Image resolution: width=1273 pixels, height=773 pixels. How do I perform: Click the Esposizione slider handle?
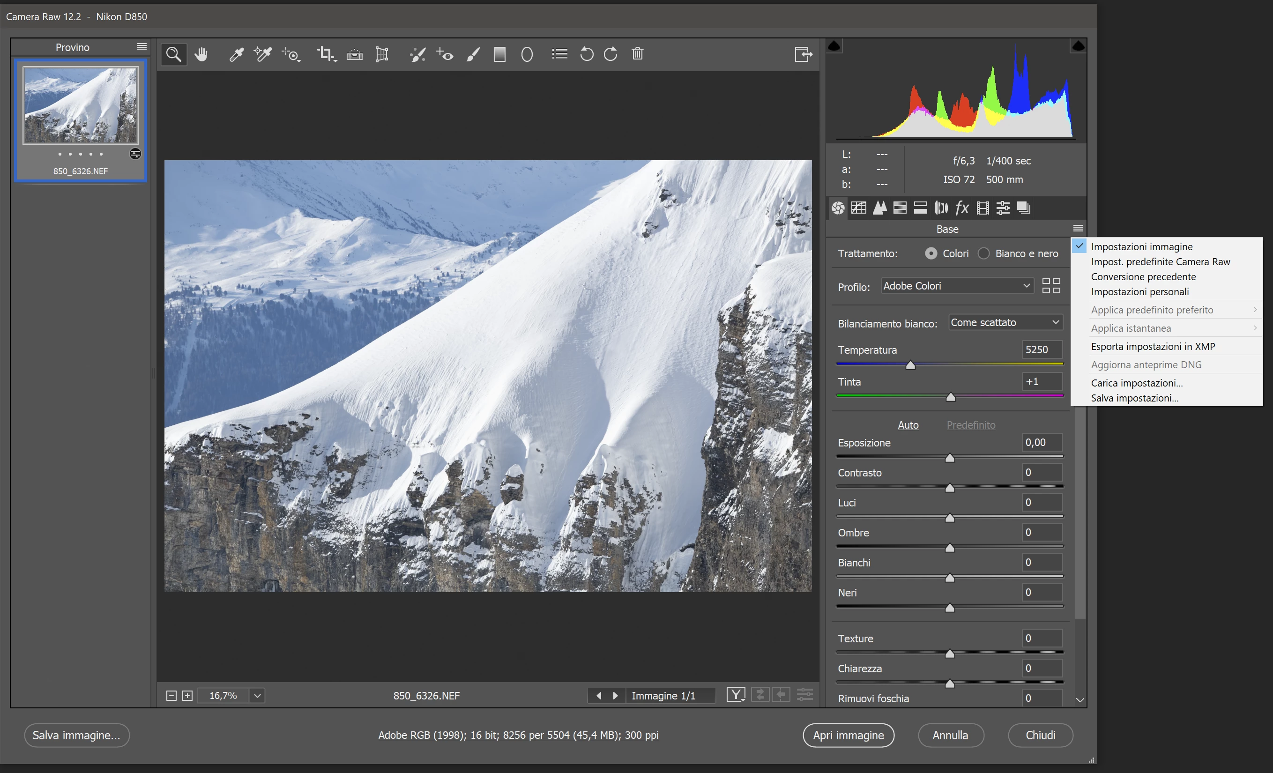(950, 458)
